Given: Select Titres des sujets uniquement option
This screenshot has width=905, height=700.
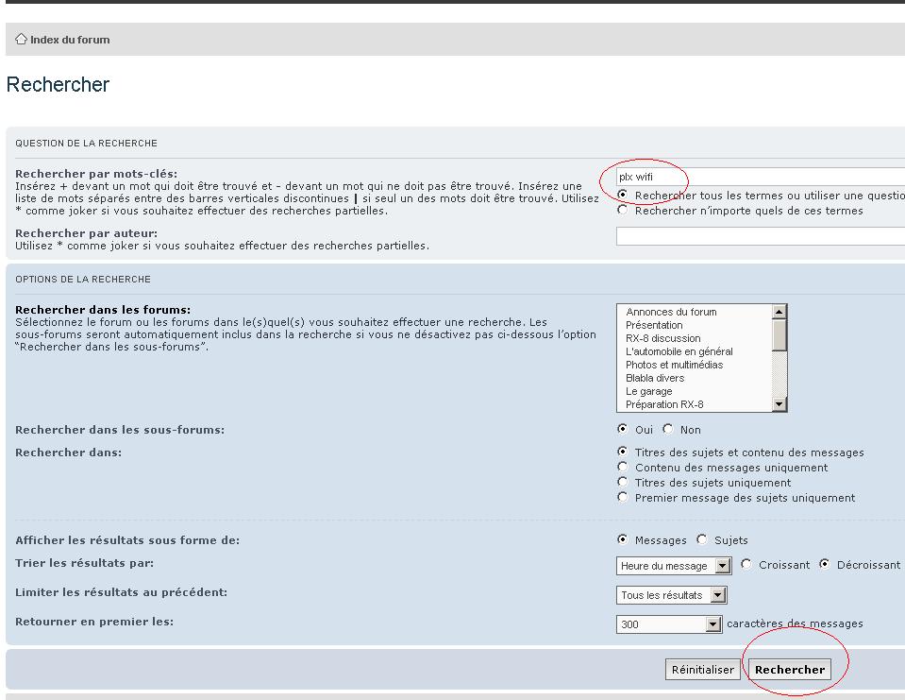Looking at the screenshot, I should tap(622, 482).
